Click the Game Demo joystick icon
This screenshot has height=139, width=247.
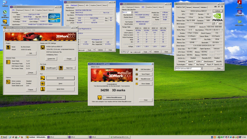tap(43, 89)
